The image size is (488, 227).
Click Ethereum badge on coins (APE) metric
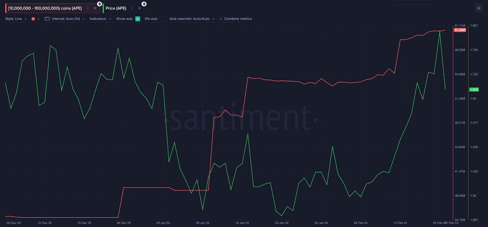[x=99, y=4]
